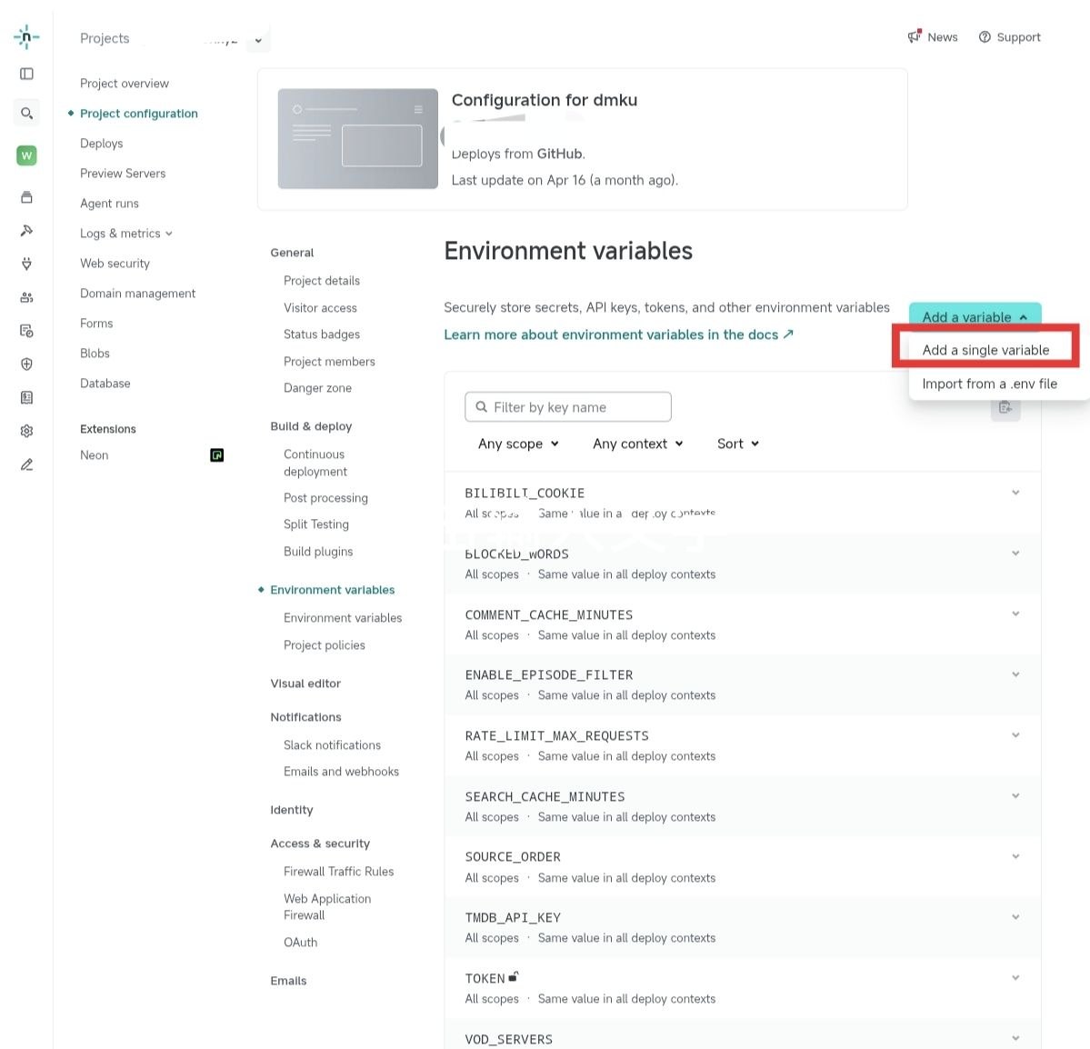Image resolution: width=1090 pixels, height=1049 pixels.
Task: Open Firewall Traffic Rules link
Action: click(x=338, y=872)
